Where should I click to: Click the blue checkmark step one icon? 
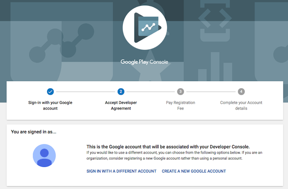point(50,91)
